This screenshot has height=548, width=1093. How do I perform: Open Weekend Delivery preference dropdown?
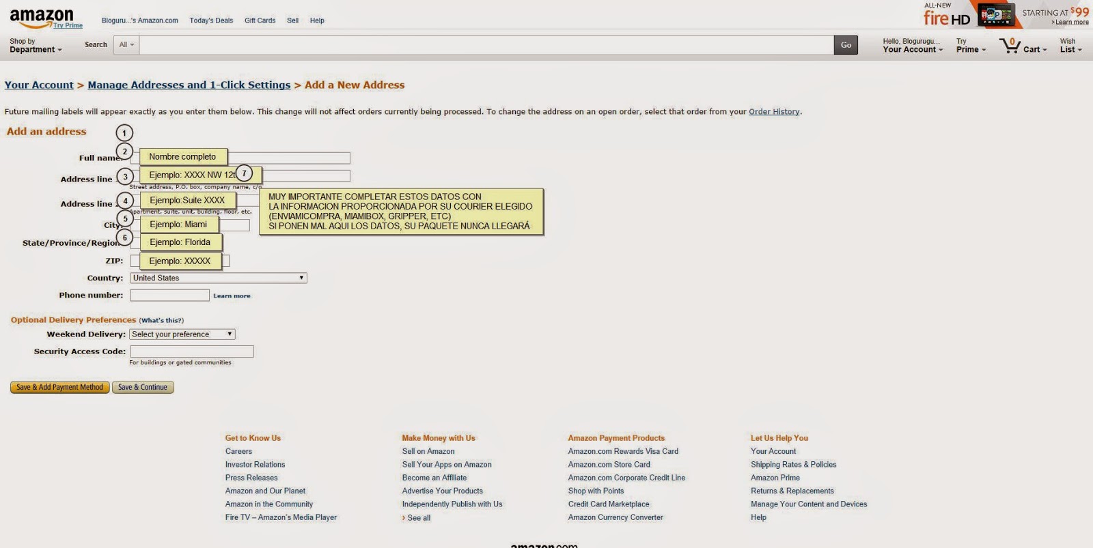point(182,334)
